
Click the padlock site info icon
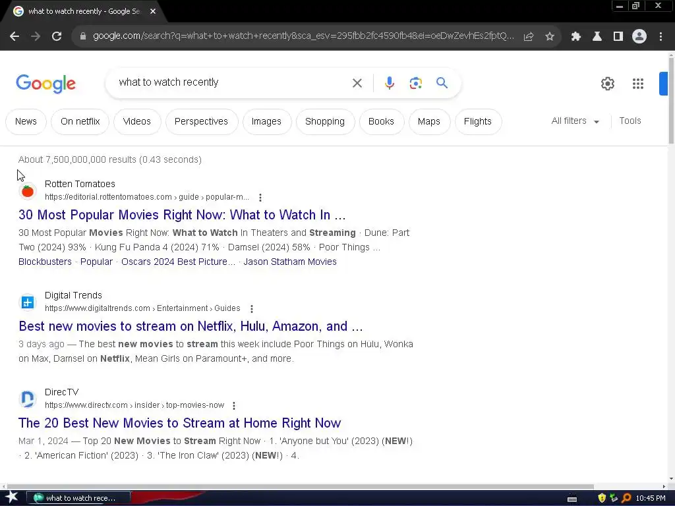click(x=83, y=36)
